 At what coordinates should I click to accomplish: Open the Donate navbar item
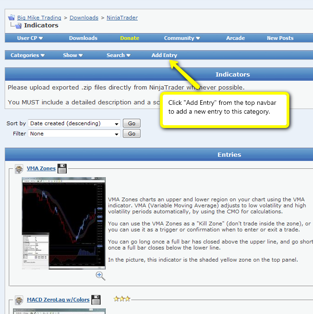tap(129, 38)
